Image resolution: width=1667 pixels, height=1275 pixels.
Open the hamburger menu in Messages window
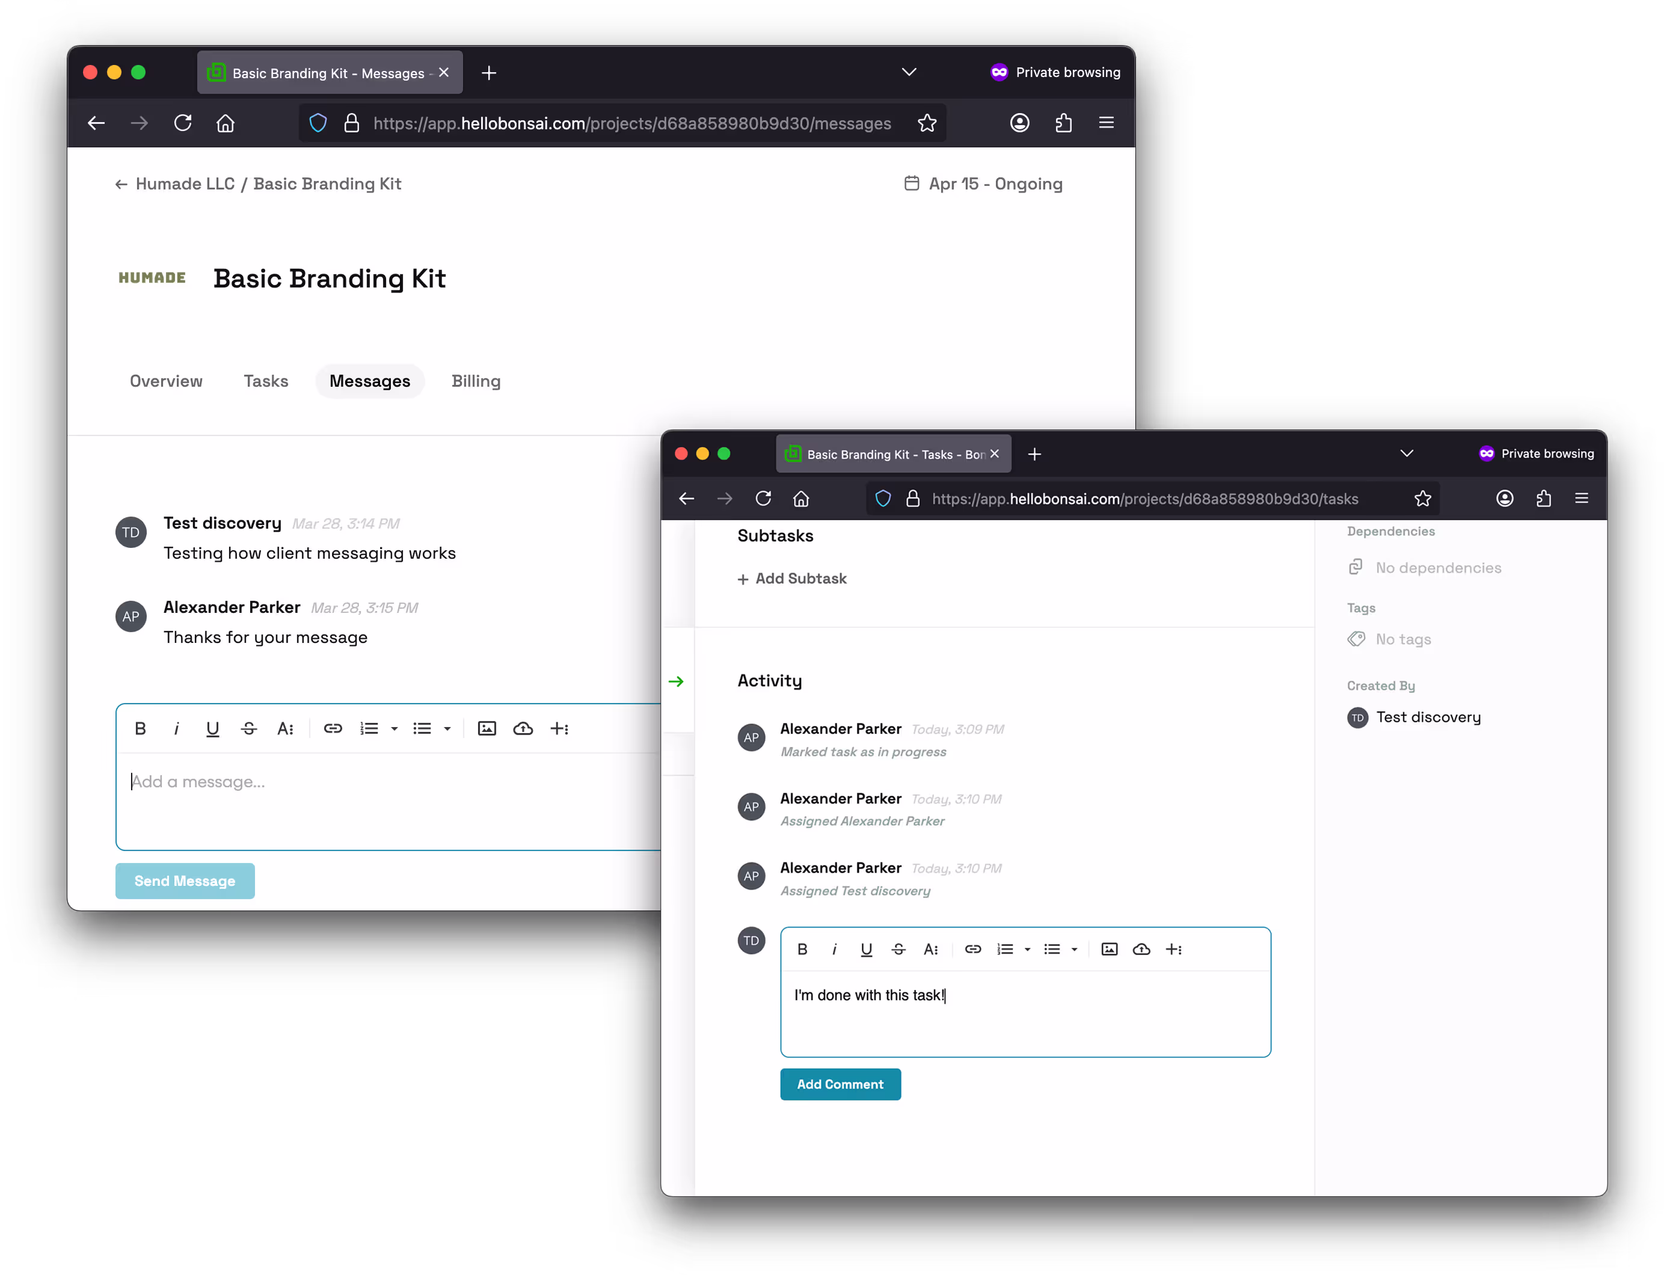point(1107,123)
